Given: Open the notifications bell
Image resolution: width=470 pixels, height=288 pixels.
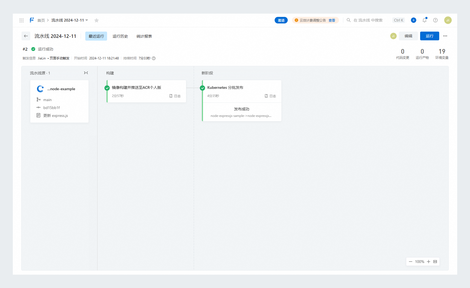Looking at the screenshot, I should point(424,20).
